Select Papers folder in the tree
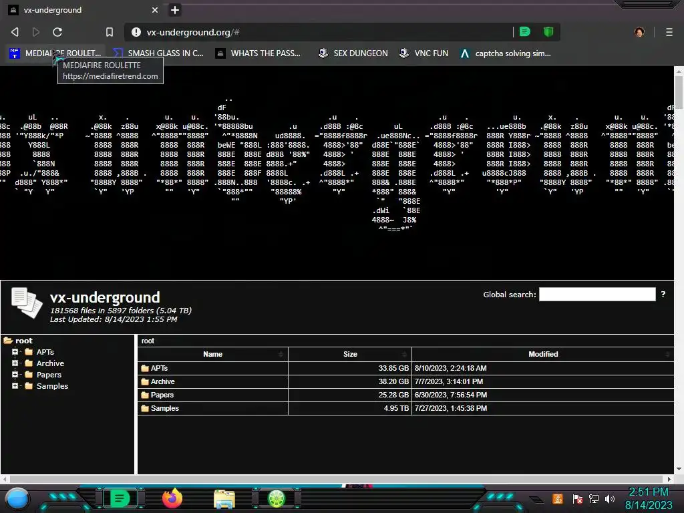Image resolution: width=684 pixels, height=513 pixels. click(x=49, y=375)
